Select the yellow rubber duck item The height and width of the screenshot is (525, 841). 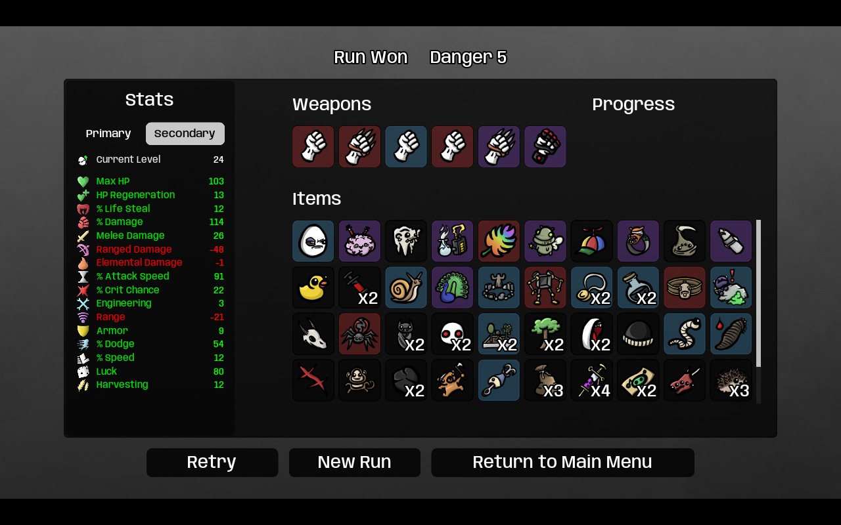point(313,287)
